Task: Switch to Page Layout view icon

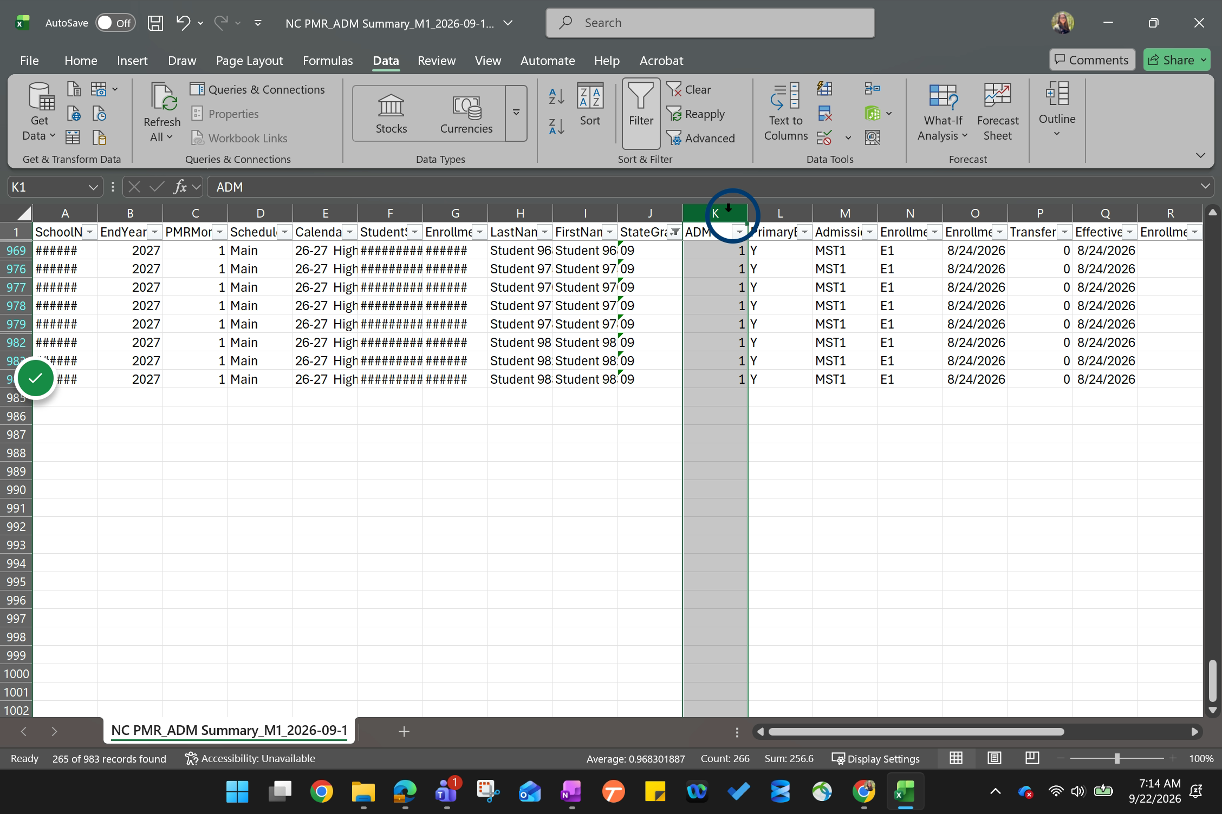Action: coord(994,758)
